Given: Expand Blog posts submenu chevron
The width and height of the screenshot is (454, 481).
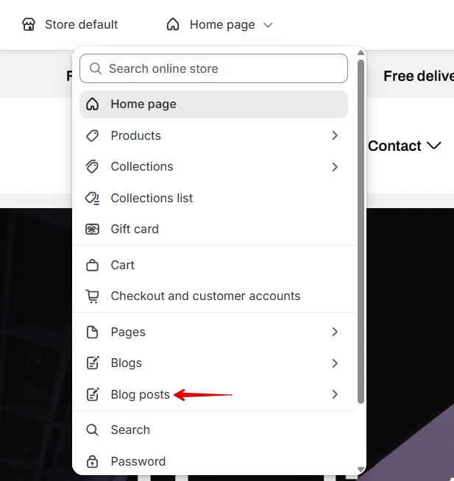Looking at the screenshot, I should click(335, 394).
